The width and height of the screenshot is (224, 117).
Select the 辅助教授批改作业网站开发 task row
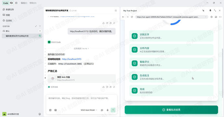coord(22,36)
